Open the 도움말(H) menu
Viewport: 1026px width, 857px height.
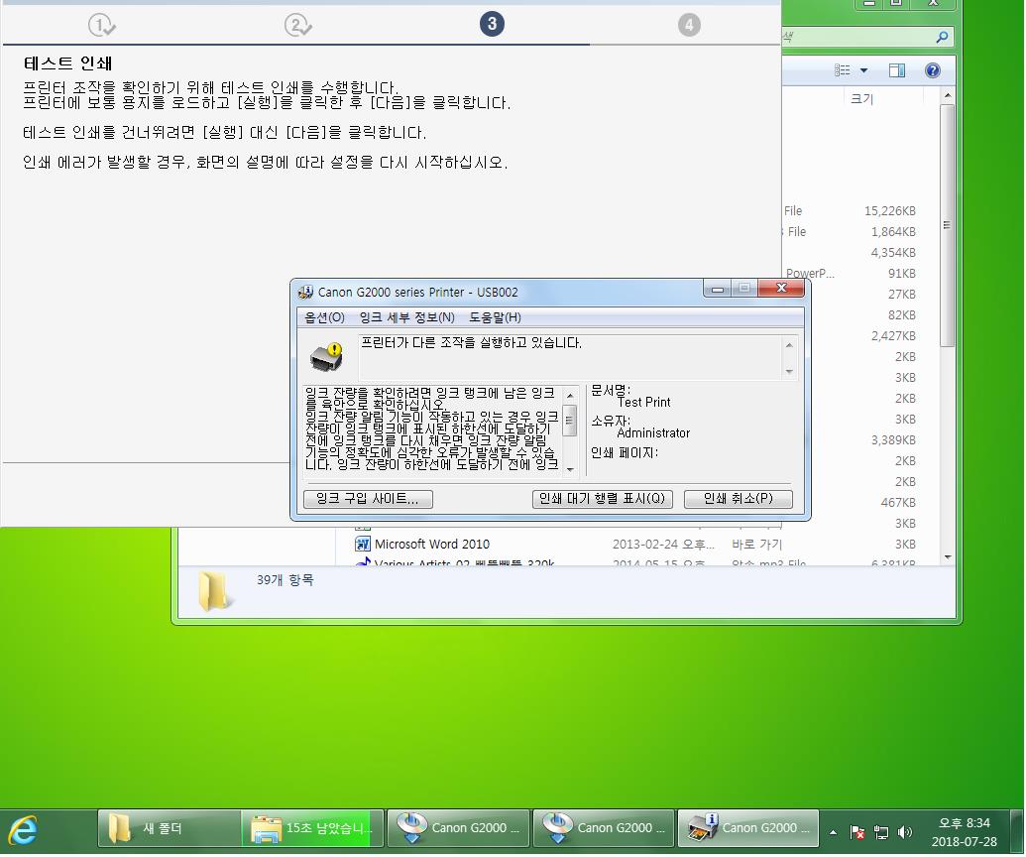click(495, 317)
